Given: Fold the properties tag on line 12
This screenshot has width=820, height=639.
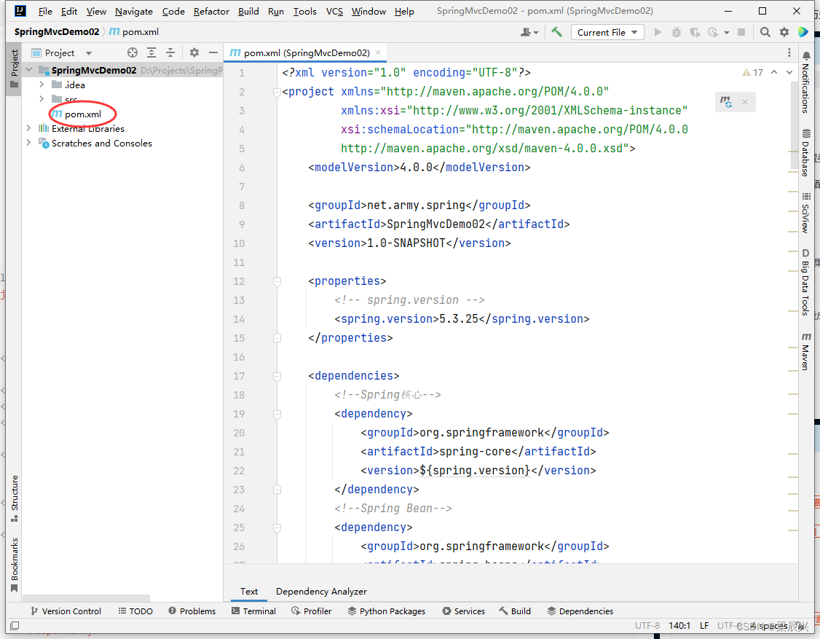Looking at the screenshot, I should click(x=277, y=281).
